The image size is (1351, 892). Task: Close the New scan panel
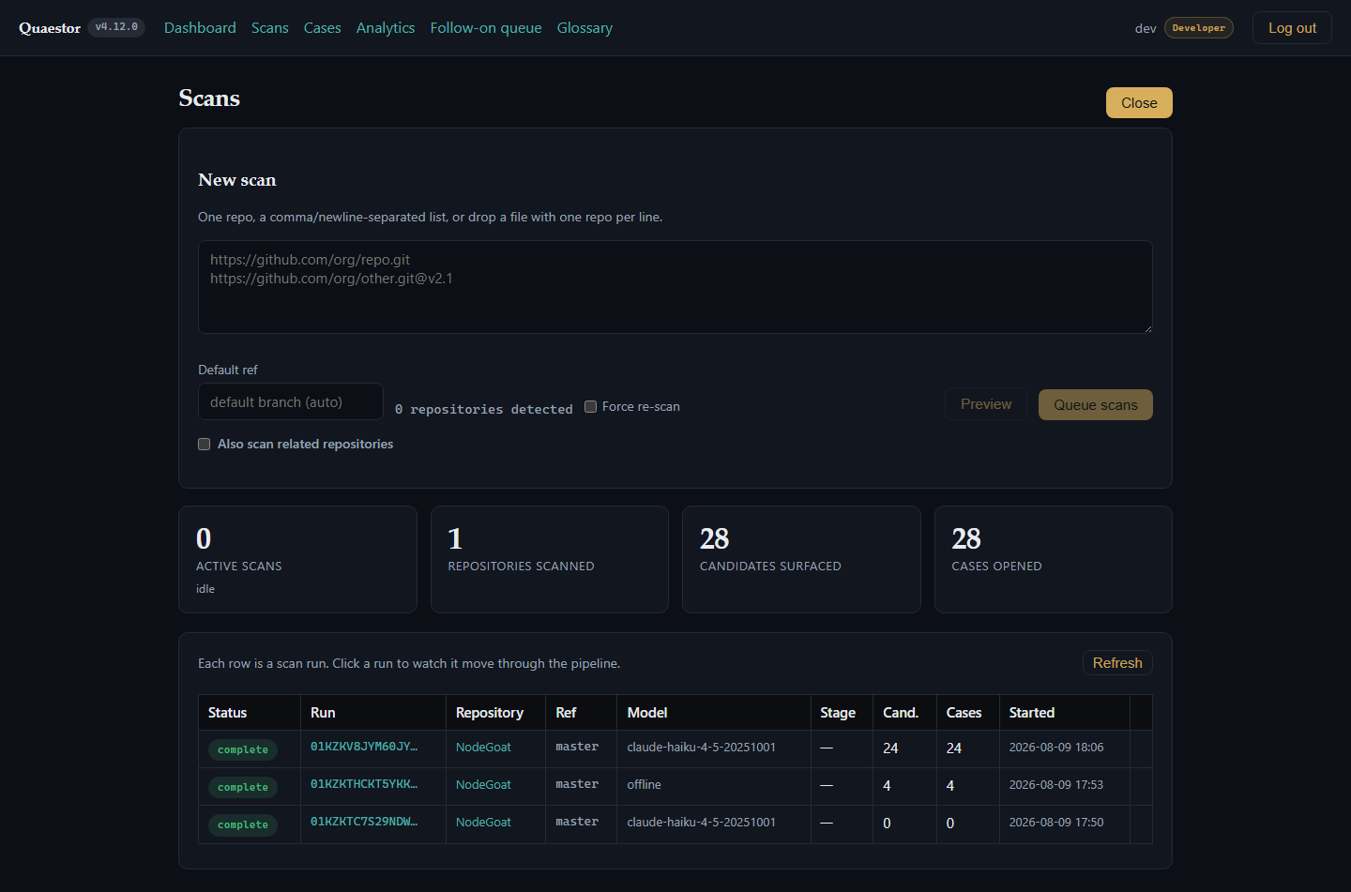[x=1139, y=103]
